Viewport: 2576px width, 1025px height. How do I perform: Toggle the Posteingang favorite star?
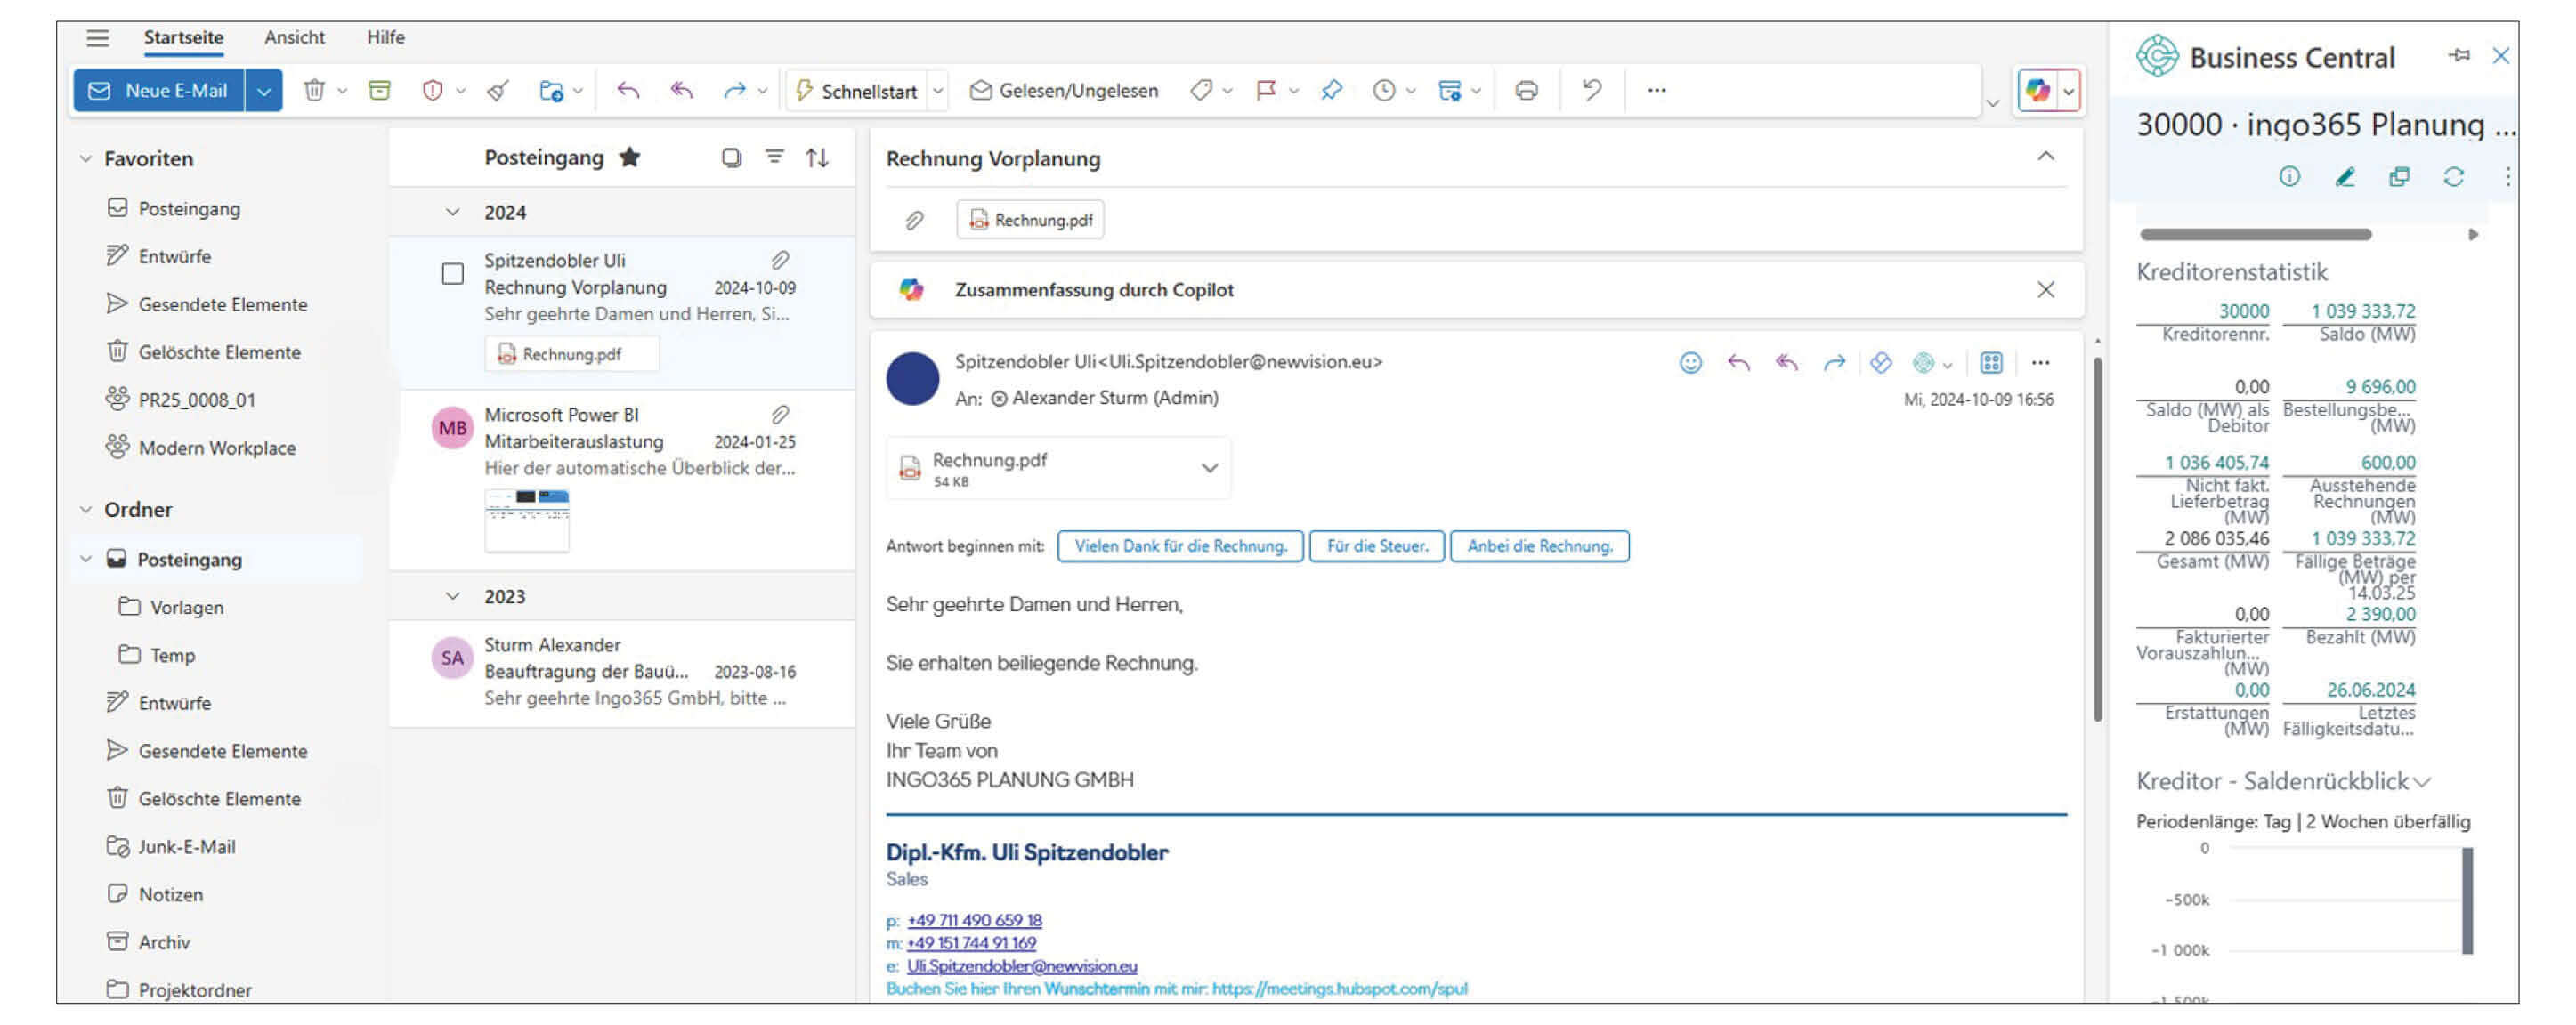coord(630,158)
